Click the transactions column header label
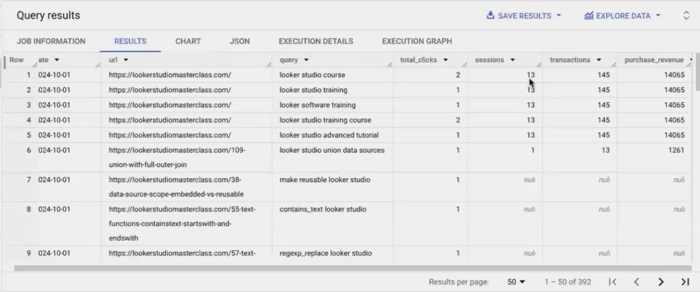 point(570,60)
